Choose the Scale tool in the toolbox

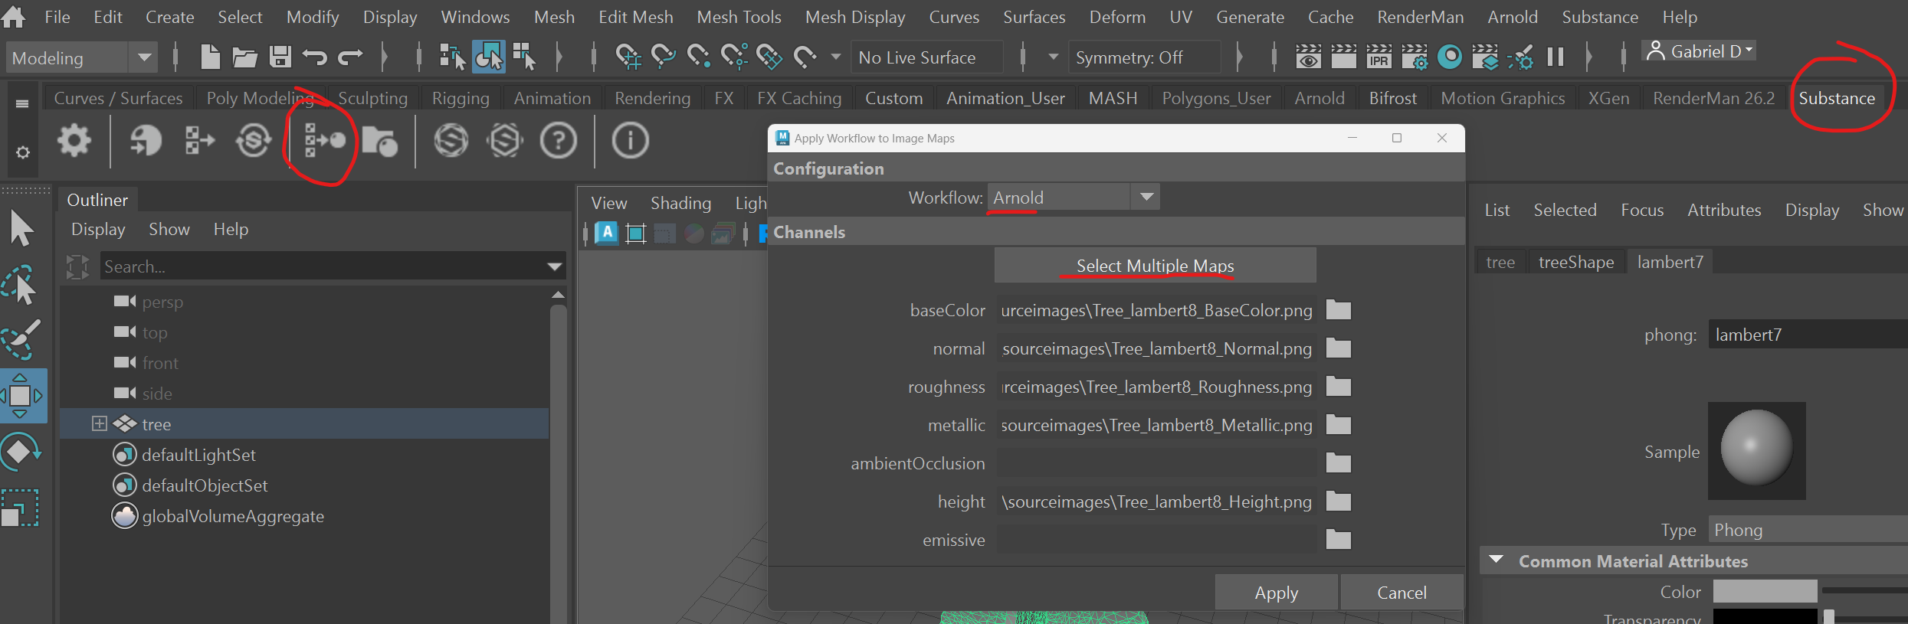21,508
